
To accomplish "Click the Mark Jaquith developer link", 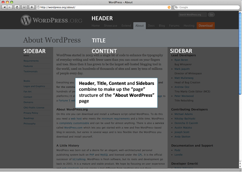I will tap(182, 69).
